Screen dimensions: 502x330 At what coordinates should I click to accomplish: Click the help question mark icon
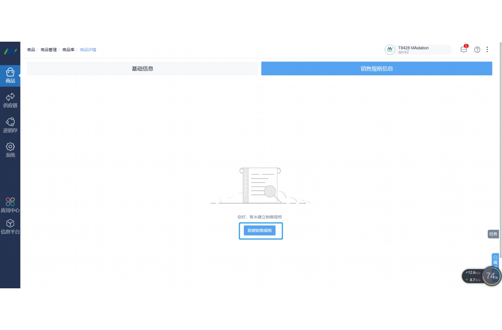pos(477,49)
